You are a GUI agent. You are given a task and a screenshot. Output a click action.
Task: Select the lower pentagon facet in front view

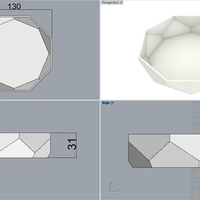click(x=17, y=149)
